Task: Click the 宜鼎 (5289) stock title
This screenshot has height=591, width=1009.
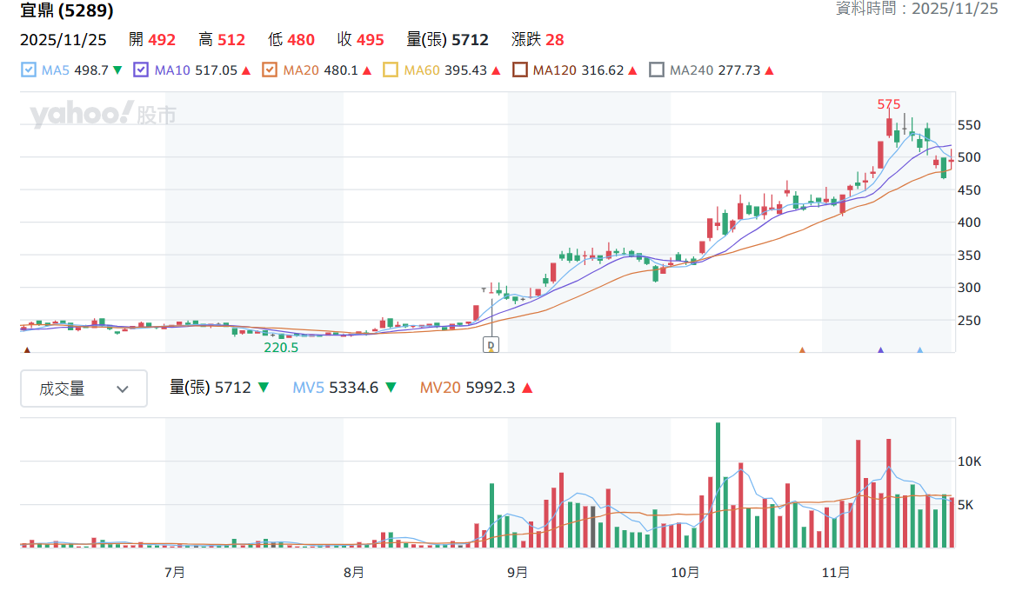Action: pyautogui.click(x=67, y=10)
